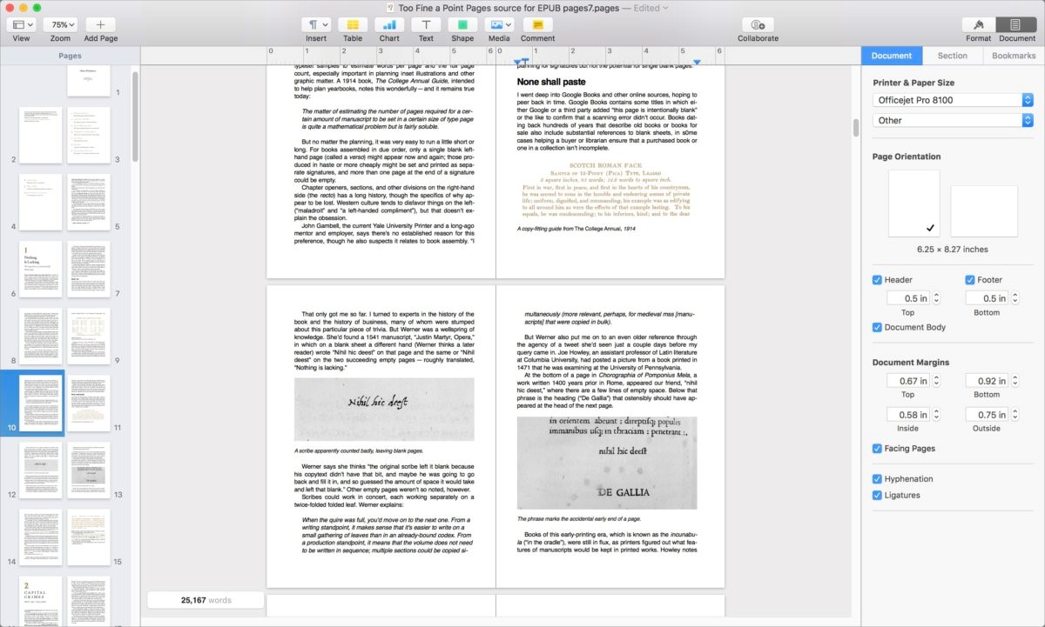Screen dimensions: 1045x627
Task: Open the Insert dropdown menu
Action: [317, 23]
